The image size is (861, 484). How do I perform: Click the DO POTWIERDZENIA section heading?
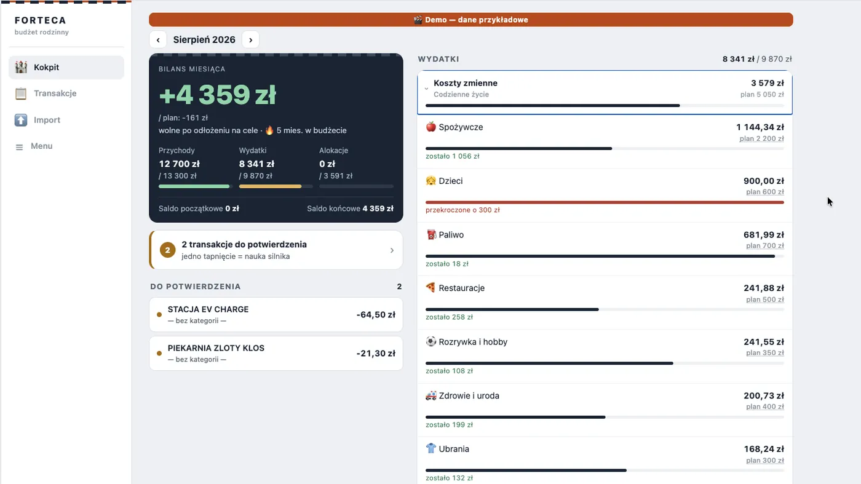[x=196, y=287]
